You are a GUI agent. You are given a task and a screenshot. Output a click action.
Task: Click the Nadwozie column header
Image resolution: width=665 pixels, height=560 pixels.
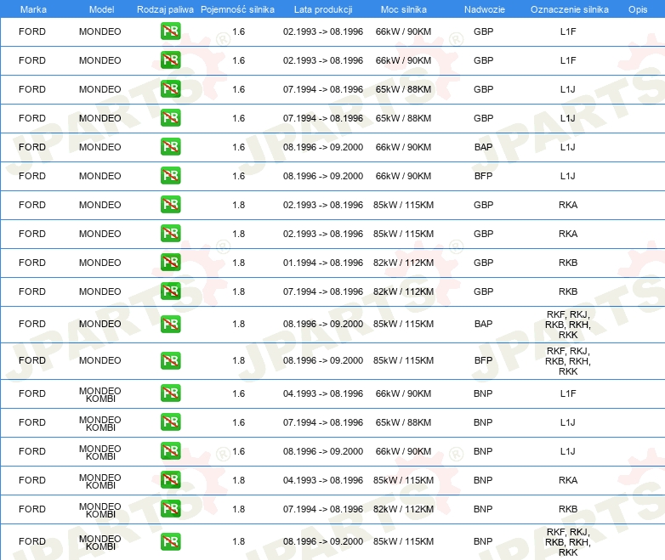[485, 9]
